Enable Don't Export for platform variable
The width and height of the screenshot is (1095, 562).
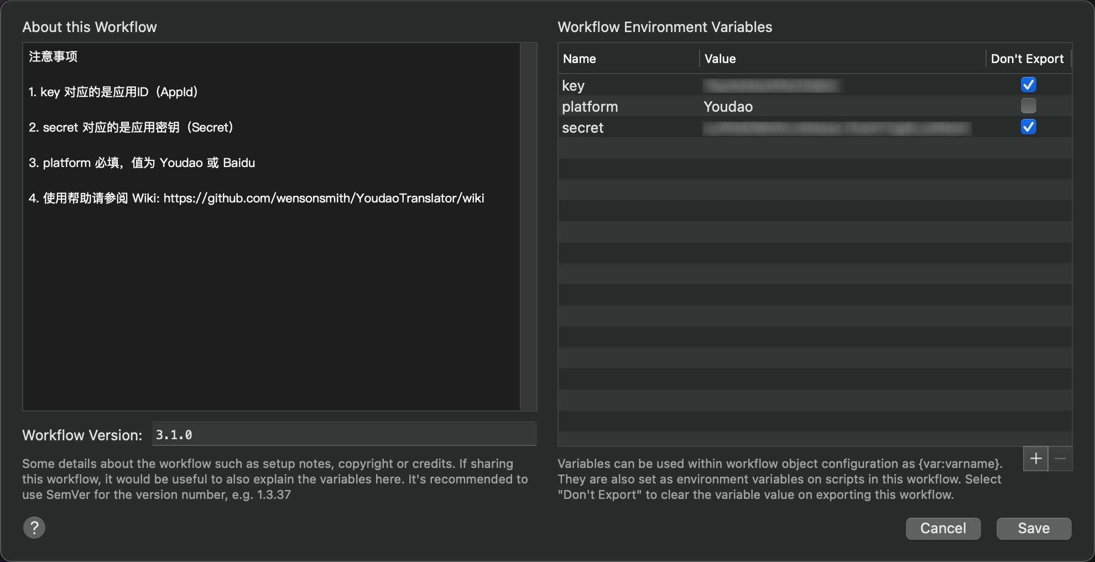point(1028,106)
